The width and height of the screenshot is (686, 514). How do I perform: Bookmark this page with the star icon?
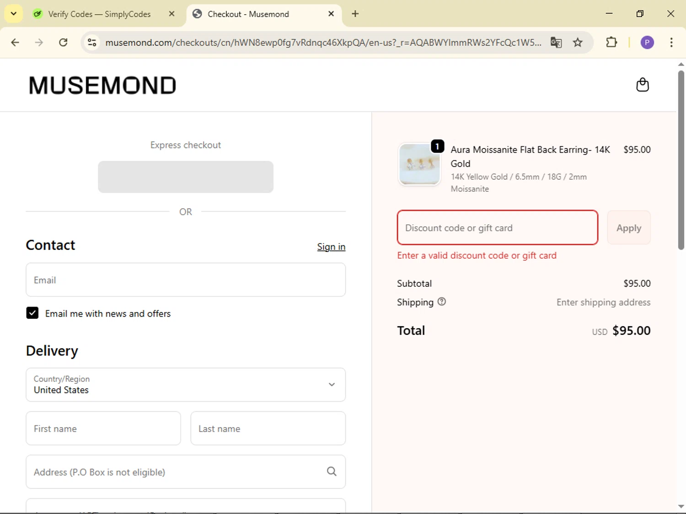click(x=578, y=42)
